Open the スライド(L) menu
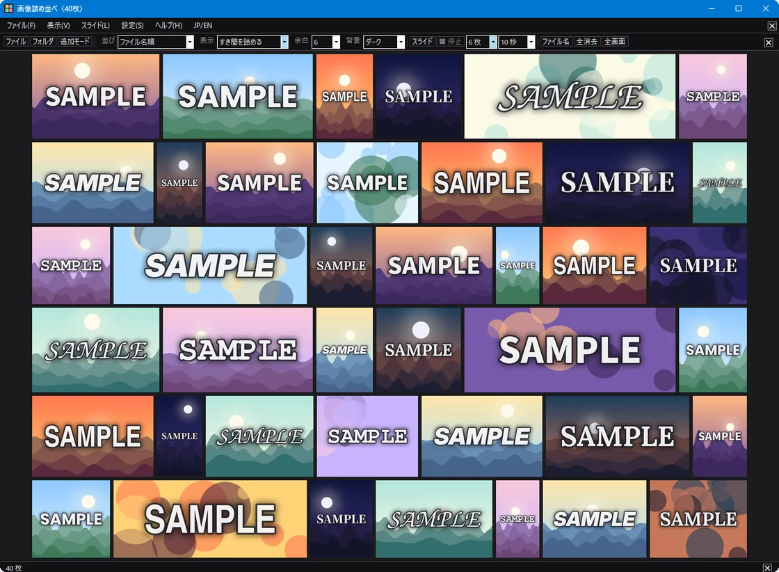This screenshot has height=572, width=779. pos(95,25)
